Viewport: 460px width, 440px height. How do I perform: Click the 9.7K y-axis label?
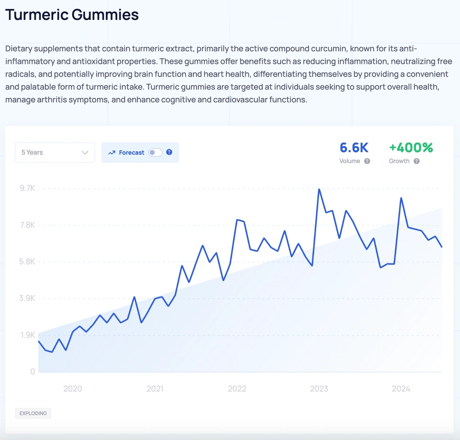[27, 188]
